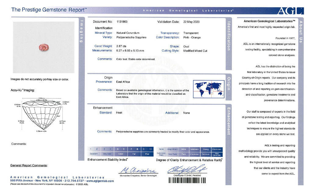This screenshot has width=312, height=190.
Task: Click the world map origin image
Action: click(x=209, y=89)
